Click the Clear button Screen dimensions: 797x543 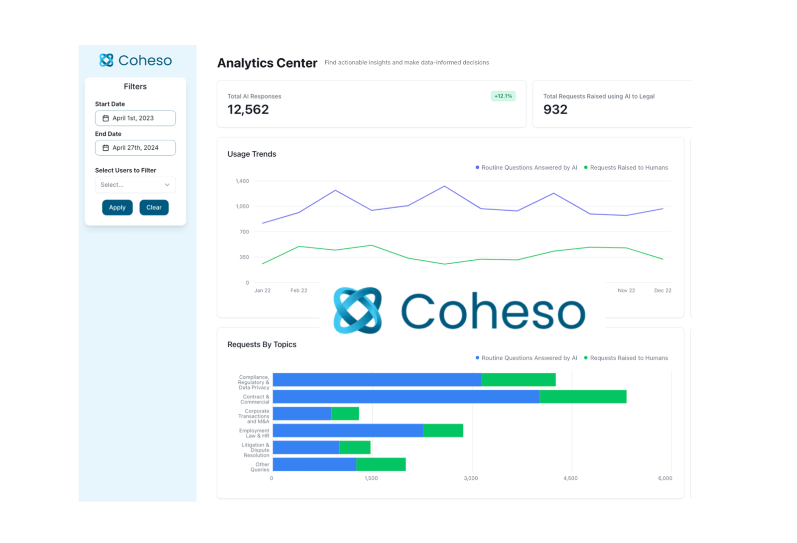pyautogui.click(x=154, y=207)
